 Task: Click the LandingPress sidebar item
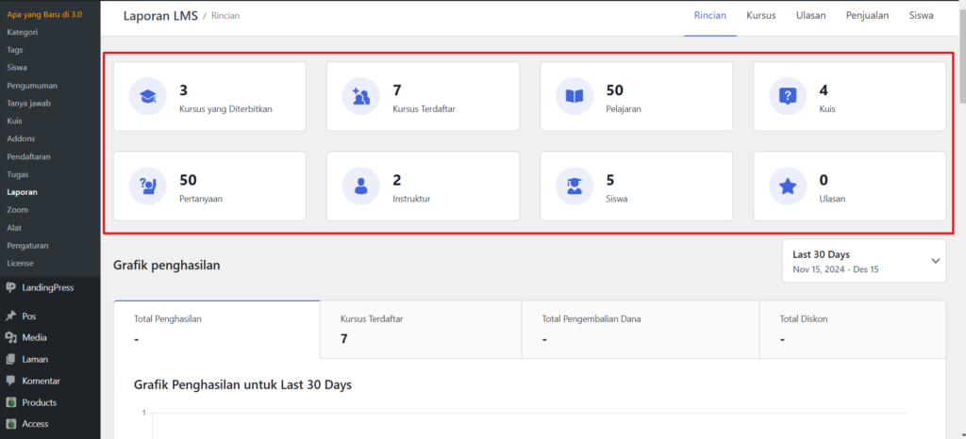47,288
